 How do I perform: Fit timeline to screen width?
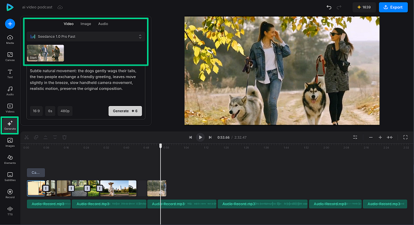coord(390,137)
